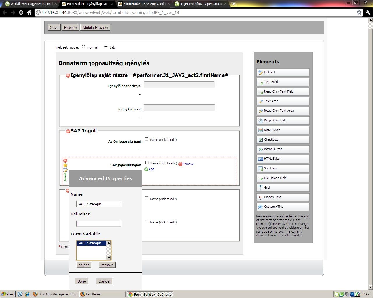Move SAP jogosultságok row up with green arrow
This screenshot has height=298, width=373.
(65, 175)
